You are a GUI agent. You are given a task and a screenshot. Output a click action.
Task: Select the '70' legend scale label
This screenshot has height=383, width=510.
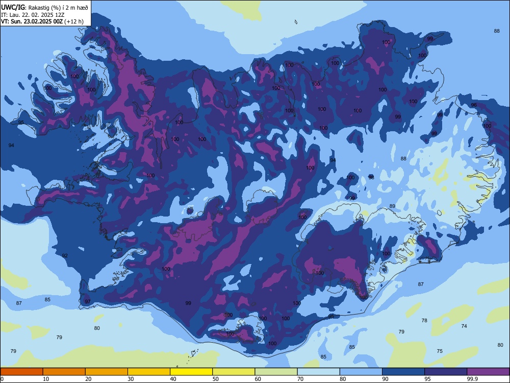[300, 379]
